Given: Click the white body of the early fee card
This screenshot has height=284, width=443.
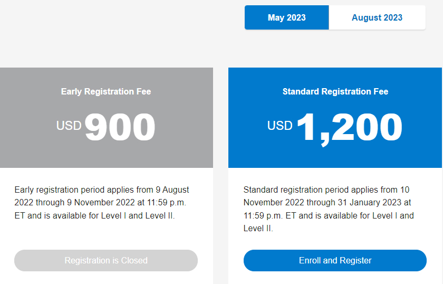Looking at the screenshot, I should point(106,235).
